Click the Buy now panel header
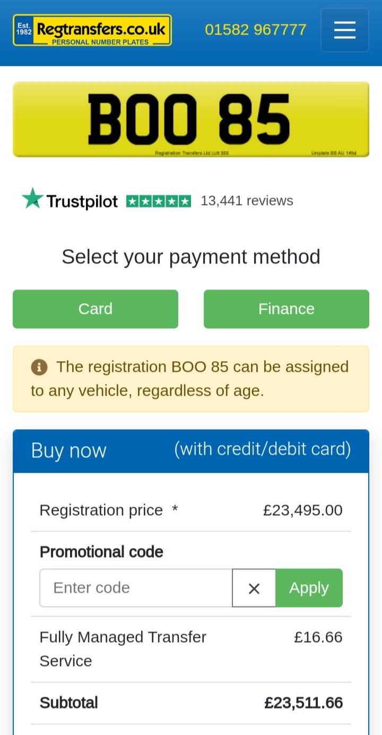This screenshot has height=735, width=382. pos(191,450)
